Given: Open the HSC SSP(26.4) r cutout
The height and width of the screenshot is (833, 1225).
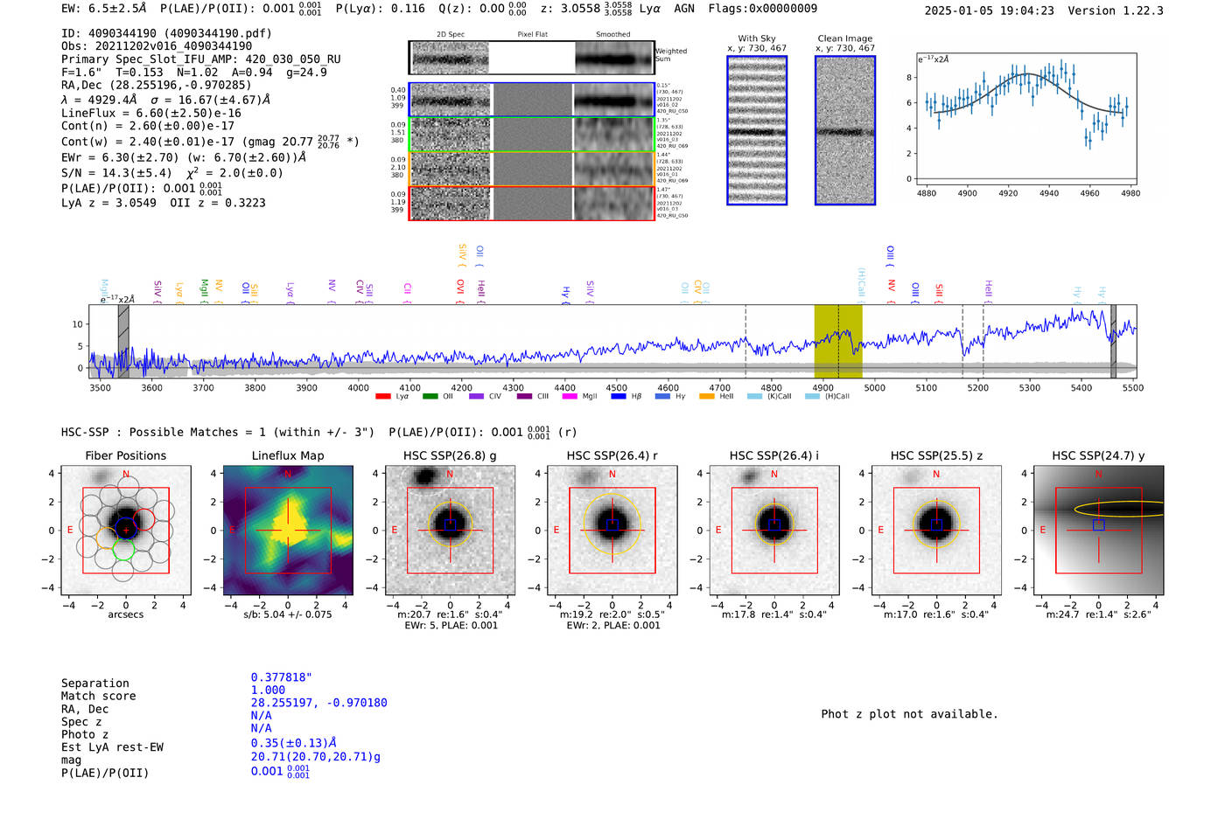Looking at the screenshot, I should pos(612,531).
